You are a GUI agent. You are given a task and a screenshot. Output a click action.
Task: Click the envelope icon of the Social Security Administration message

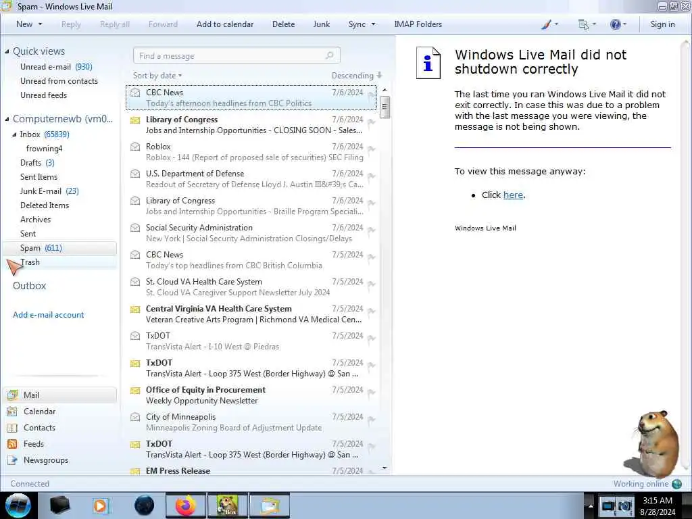[135, 228]
